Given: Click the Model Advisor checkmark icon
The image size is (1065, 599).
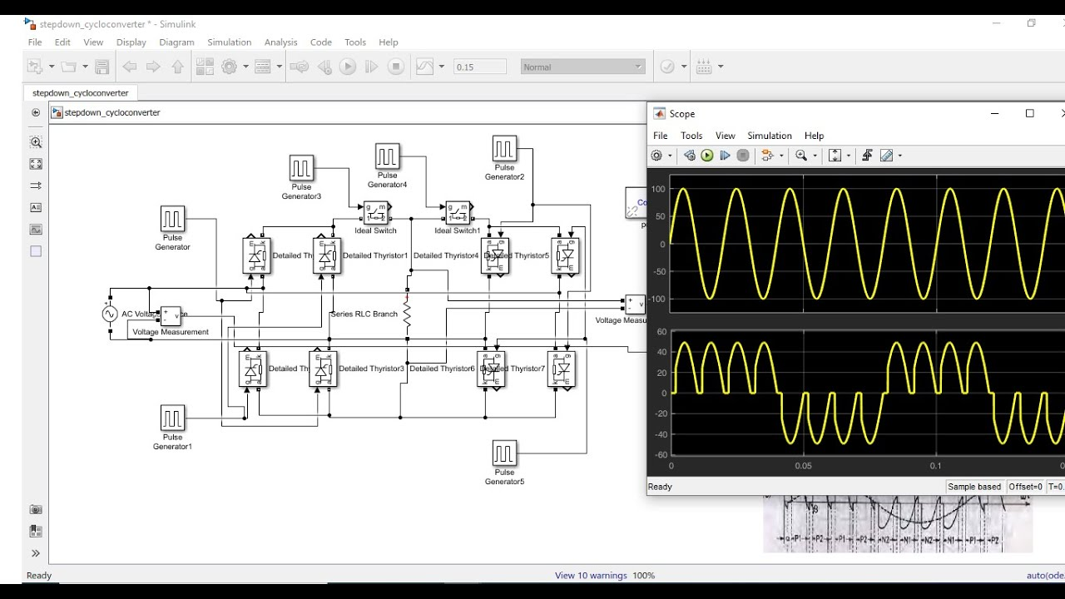Looking at the screenshot, I should coord(667,67).
